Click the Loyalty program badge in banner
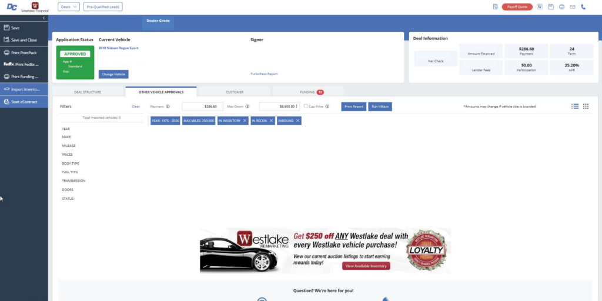The image size is (602, 301). 426,250
